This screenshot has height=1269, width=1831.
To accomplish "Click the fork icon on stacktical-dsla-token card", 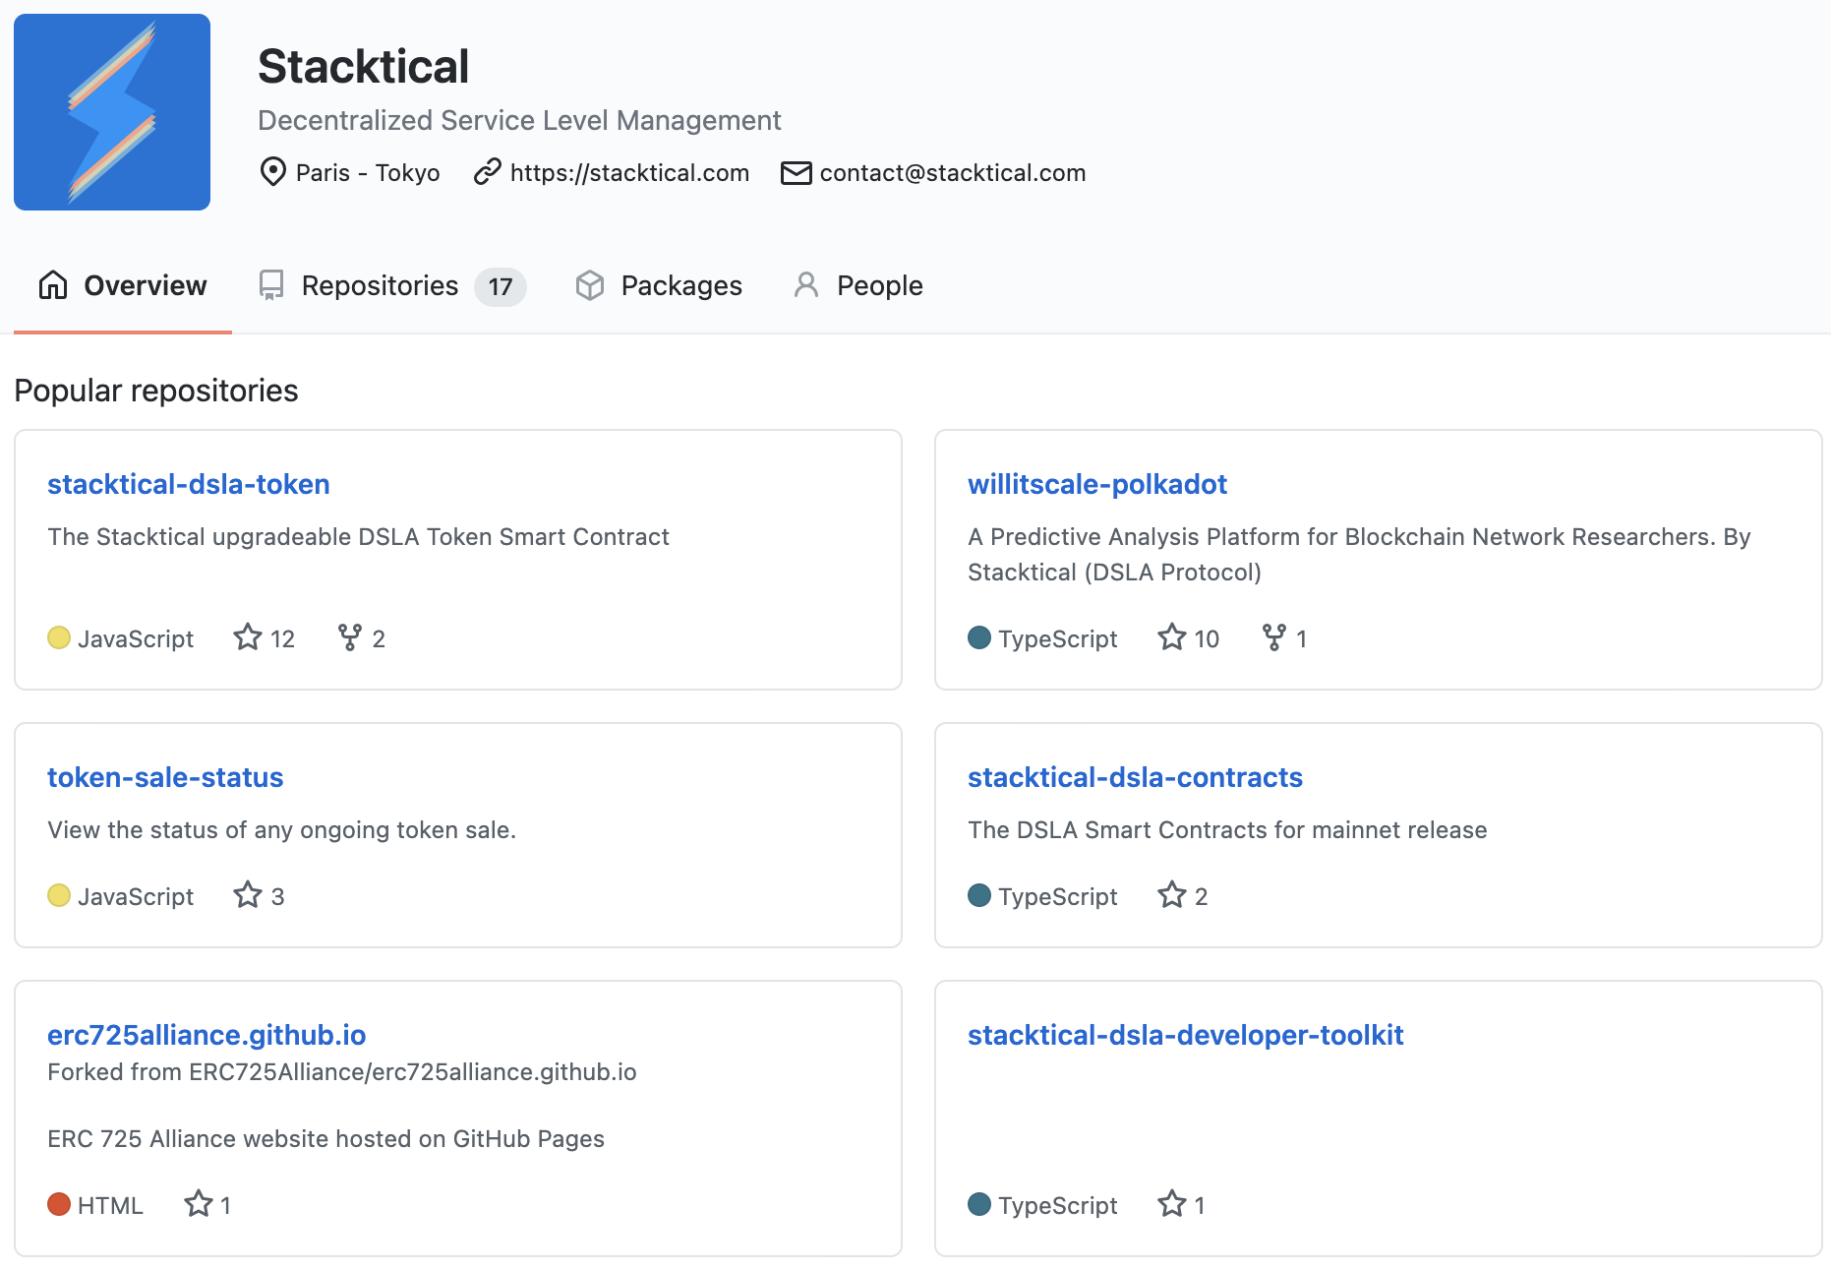I will coord(349,637).
